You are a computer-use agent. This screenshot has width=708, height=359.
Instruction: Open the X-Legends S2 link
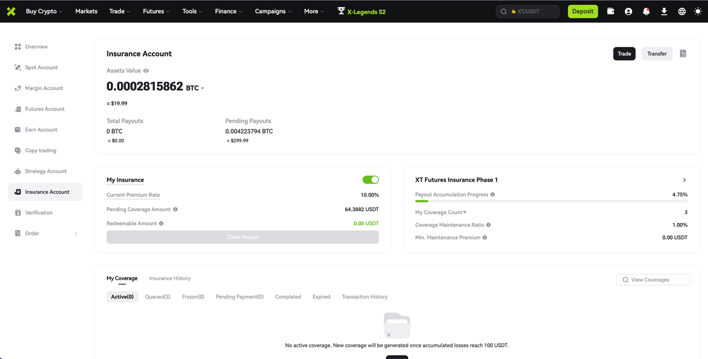coord(366,12)
